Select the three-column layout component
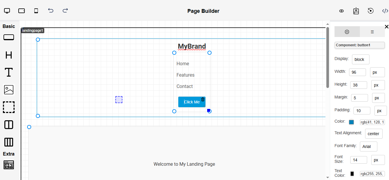Viewport: 389px width, 180px height. tap(9, 142)
